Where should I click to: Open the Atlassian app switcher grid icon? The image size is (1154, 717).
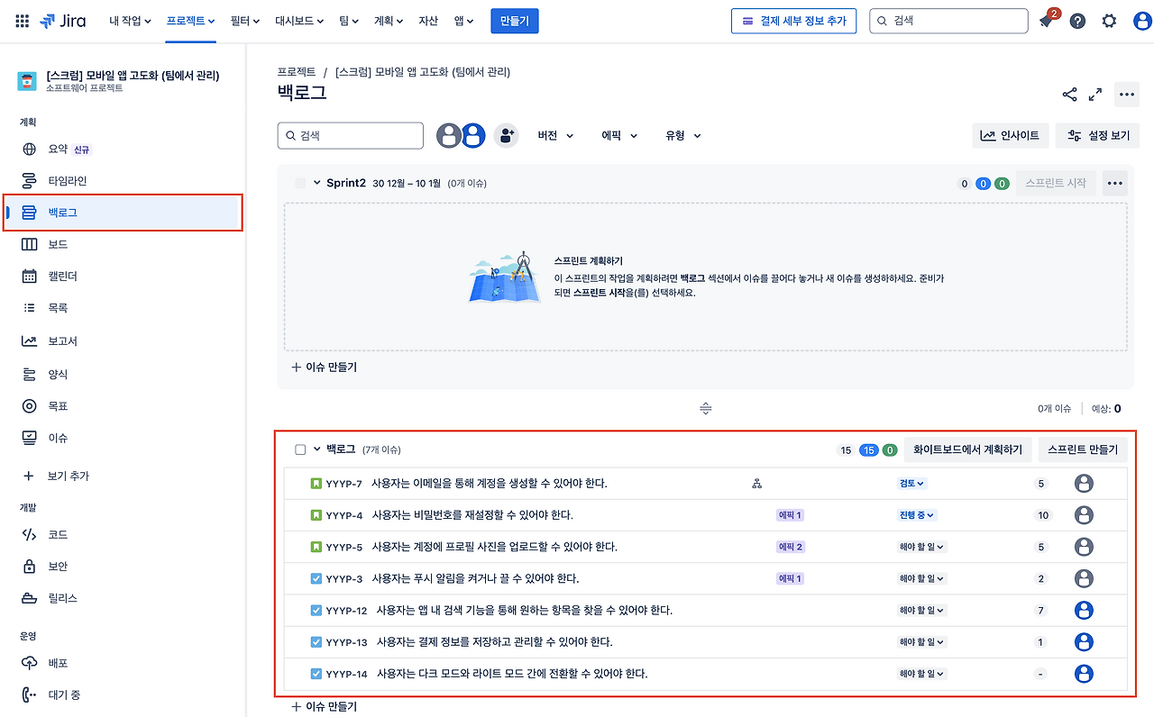(22, 20)
